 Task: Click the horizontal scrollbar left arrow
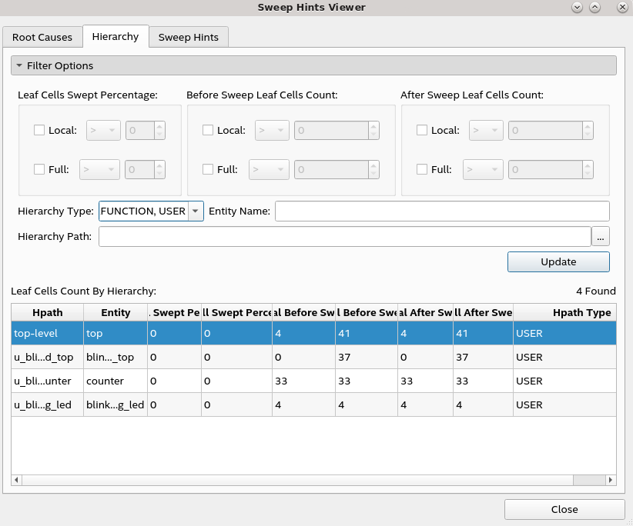point(16,480)
